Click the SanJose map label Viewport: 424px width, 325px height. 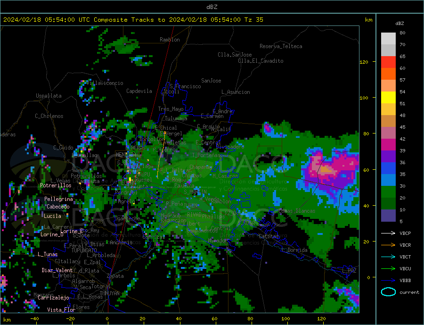click(x=211, y=81)
